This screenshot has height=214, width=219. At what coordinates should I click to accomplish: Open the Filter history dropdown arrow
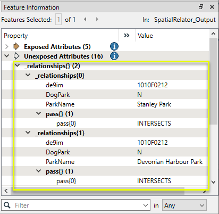(x=146, y=205)
